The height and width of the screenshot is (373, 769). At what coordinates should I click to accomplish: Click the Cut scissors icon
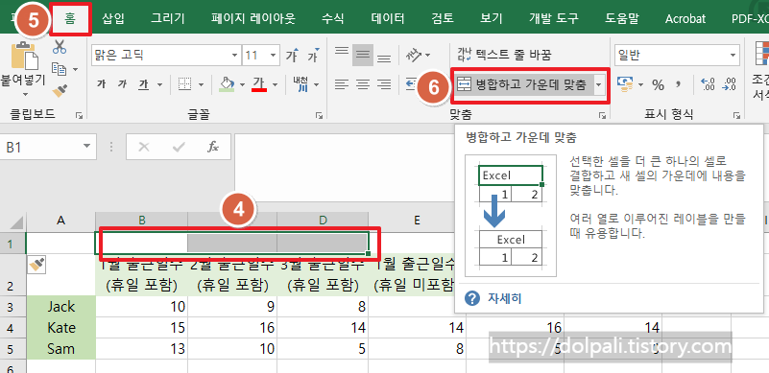(x=60, y=47)
